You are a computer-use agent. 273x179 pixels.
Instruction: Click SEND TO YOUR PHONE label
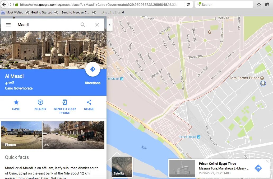[65, 111]
